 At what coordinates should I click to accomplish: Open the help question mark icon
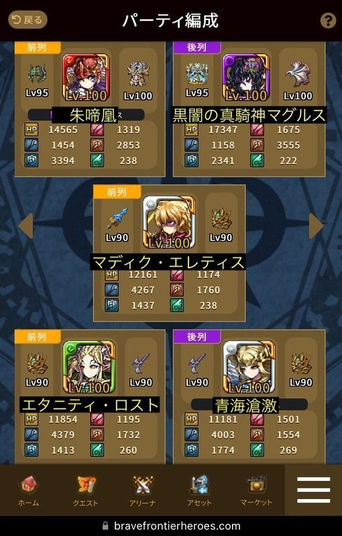pos(328,21)
